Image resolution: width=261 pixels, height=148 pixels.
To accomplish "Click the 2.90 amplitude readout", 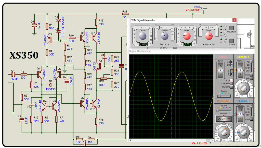I will 187,44.
